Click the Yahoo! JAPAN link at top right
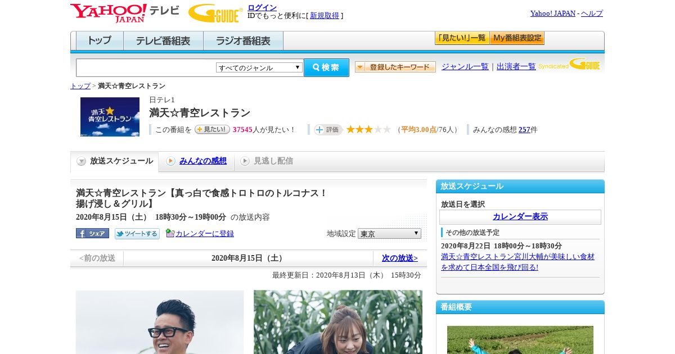 (553, 13)
